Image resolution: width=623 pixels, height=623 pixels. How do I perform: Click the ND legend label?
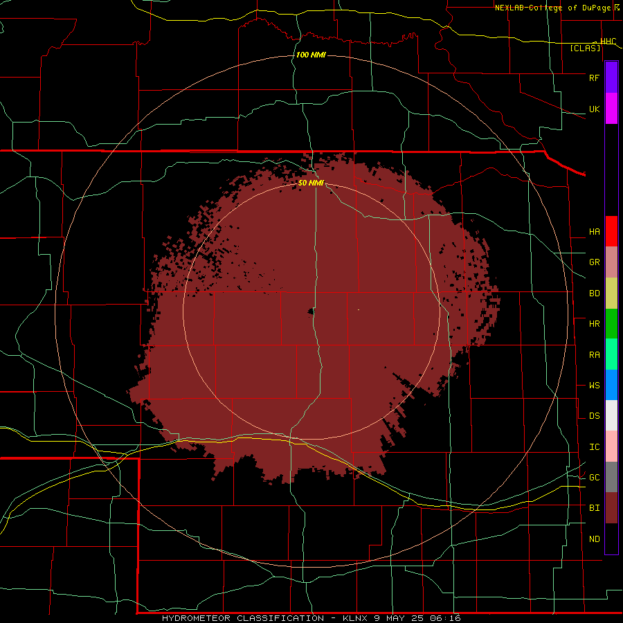point(594,539)
